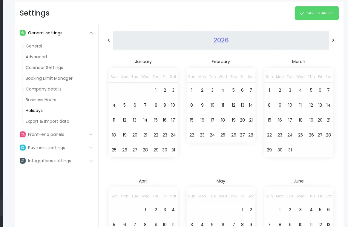Screen dimensions: 348x227
Task: Open Booking Limit Manager
Action: [49, 78]
